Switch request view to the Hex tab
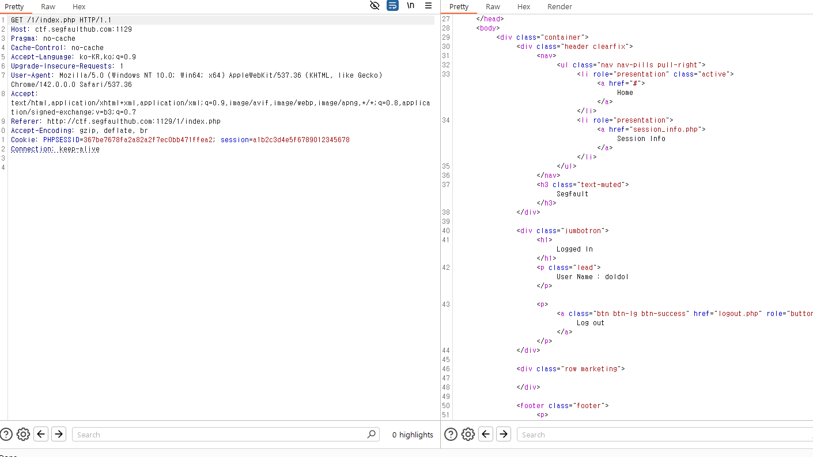Viewport: 813px width, 457px height. coord(79,7)
